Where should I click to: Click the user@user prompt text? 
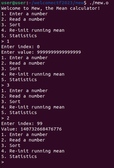coord(14,3)
